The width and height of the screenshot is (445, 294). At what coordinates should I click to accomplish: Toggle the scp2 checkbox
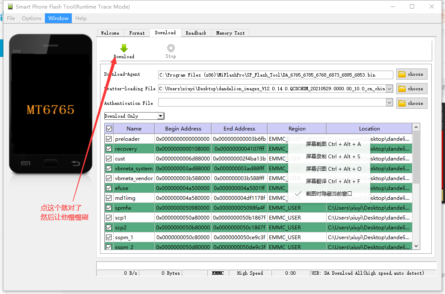109,228
